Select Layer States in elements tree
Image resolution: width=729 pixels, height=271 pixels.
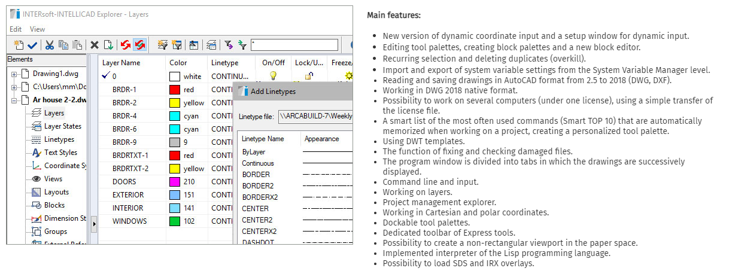coord(62,126)
